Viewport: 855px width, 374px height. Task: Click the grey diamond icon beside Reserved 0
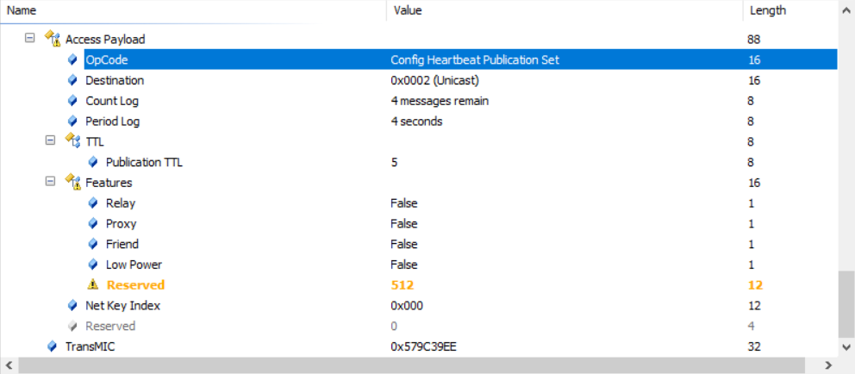pyautogui.click(x=73, y=326)
